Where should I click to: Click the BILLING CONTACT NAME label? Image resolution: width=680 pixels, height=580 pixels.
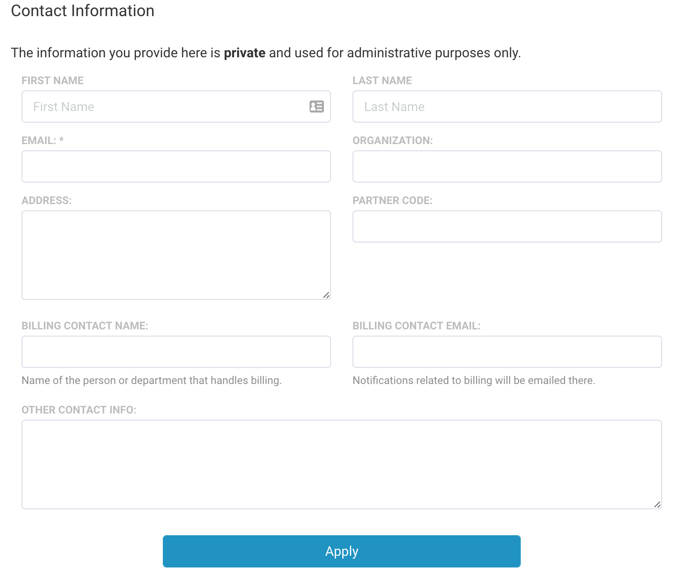pos(85,326)
